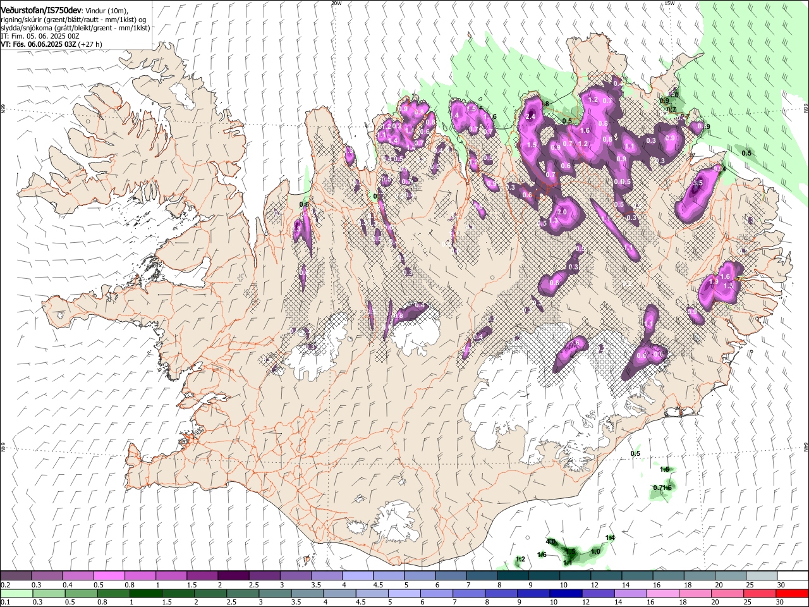
Task: Click the darkest green 1 mm rain swatch
Action: (145, 593)
